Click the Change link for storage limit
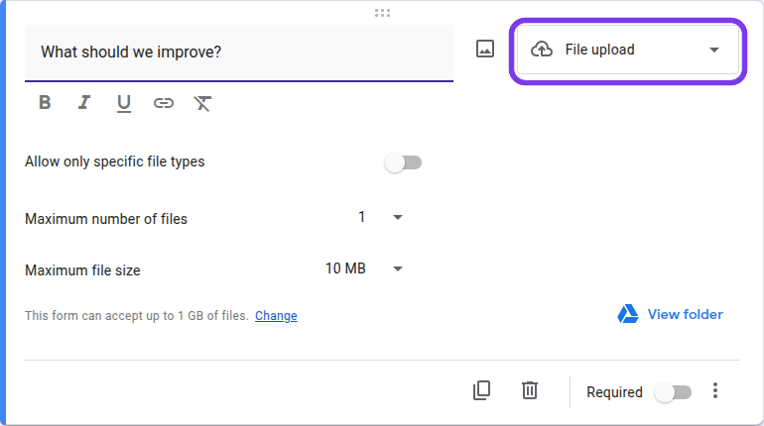This screenshot has width=764, height=426. 276,316
